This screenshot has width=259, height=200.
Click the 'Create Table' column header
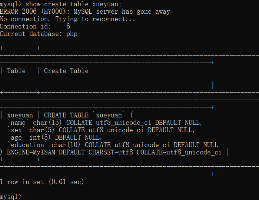pos(66,71)
